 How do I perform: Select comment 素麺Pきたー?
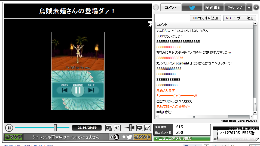pyautogui.click(x=165, y=112)
